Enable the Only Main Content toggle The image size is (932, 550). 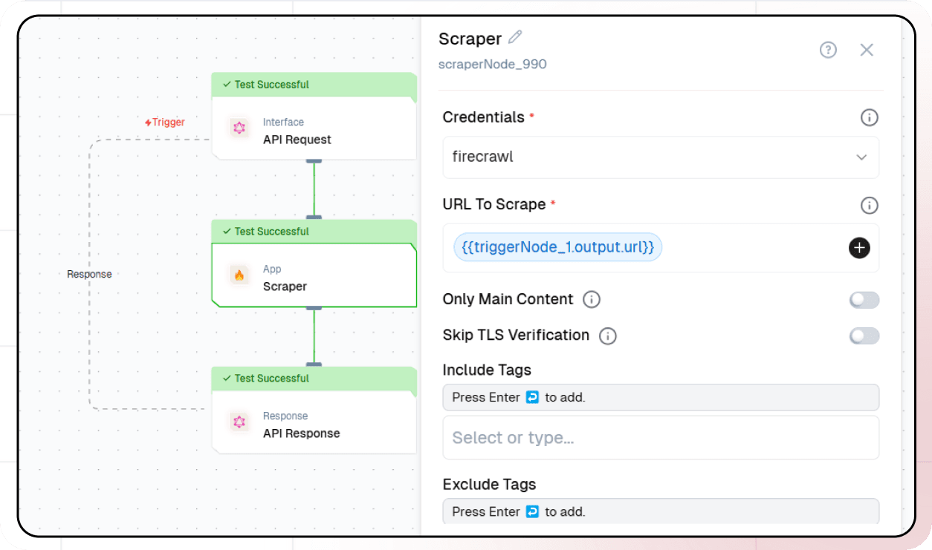coord(864,300)
